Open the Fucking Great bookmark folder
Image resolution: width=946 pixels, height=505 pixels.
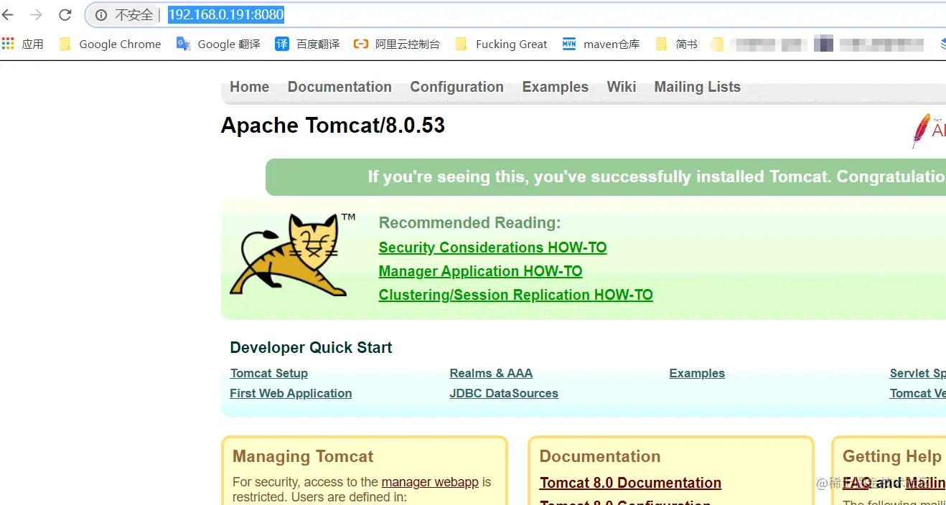point(502,44)
